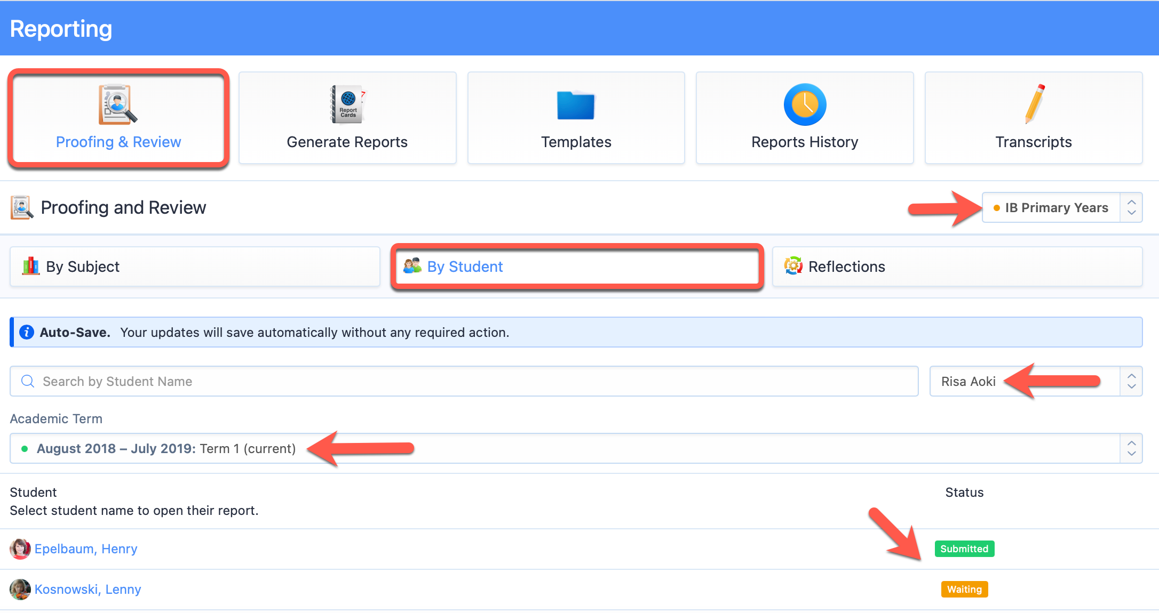
Task: Open Henry Epelbaum's avatar thumbnail
Action: pos(20,549)
